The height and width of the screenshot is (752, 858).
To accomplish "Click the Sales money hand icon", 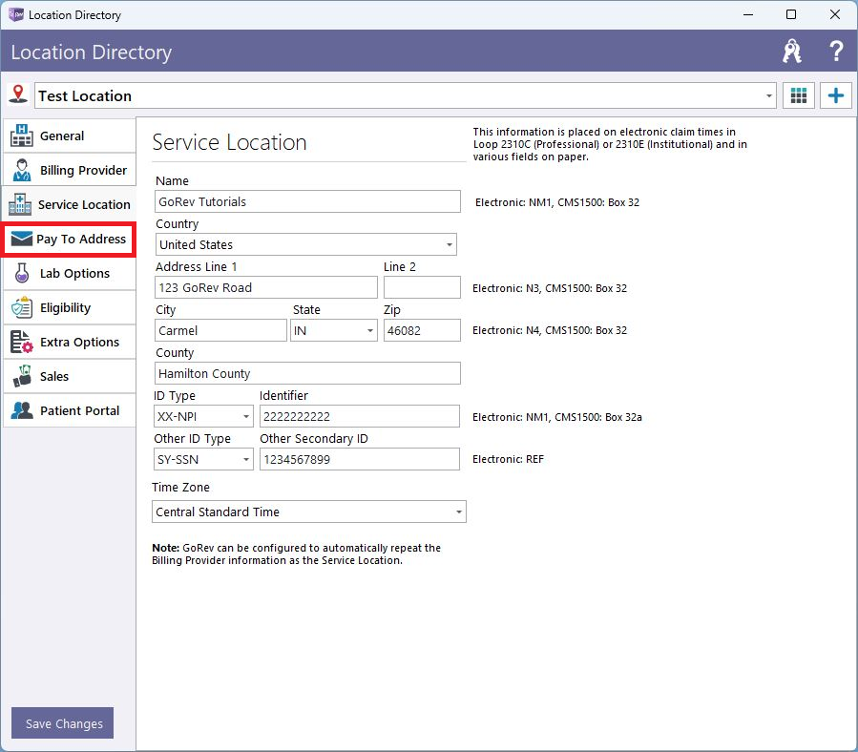I will click(x=22, y=376).
